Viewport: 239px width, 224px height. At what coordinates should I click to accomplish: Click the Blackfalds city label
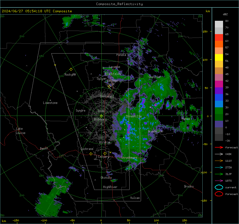(113, 74)
